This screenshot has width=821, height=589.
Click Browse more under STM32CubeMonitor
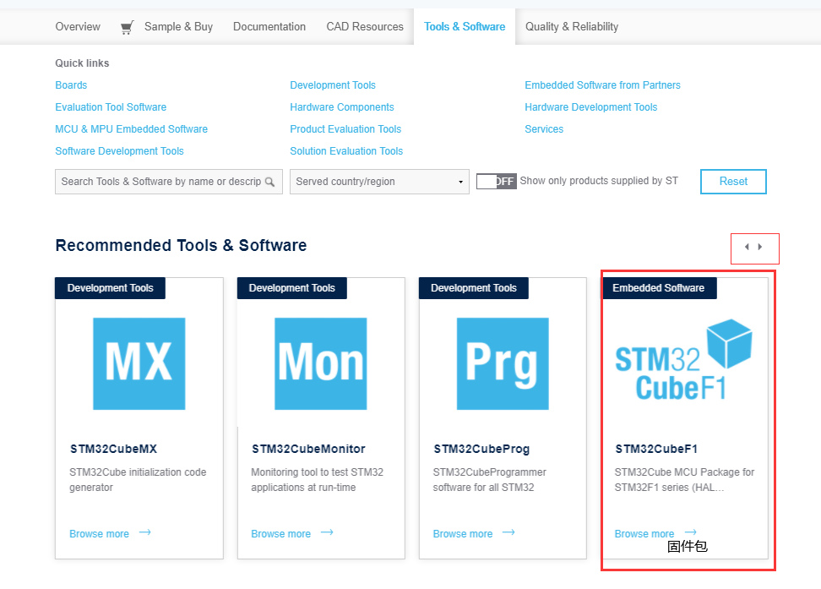click(280, 534)
